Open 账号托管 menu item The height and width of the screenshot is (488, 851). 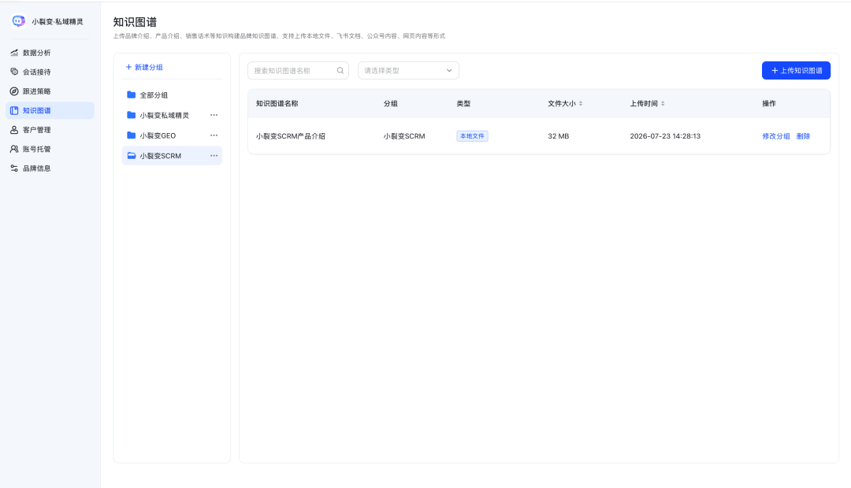50,149
